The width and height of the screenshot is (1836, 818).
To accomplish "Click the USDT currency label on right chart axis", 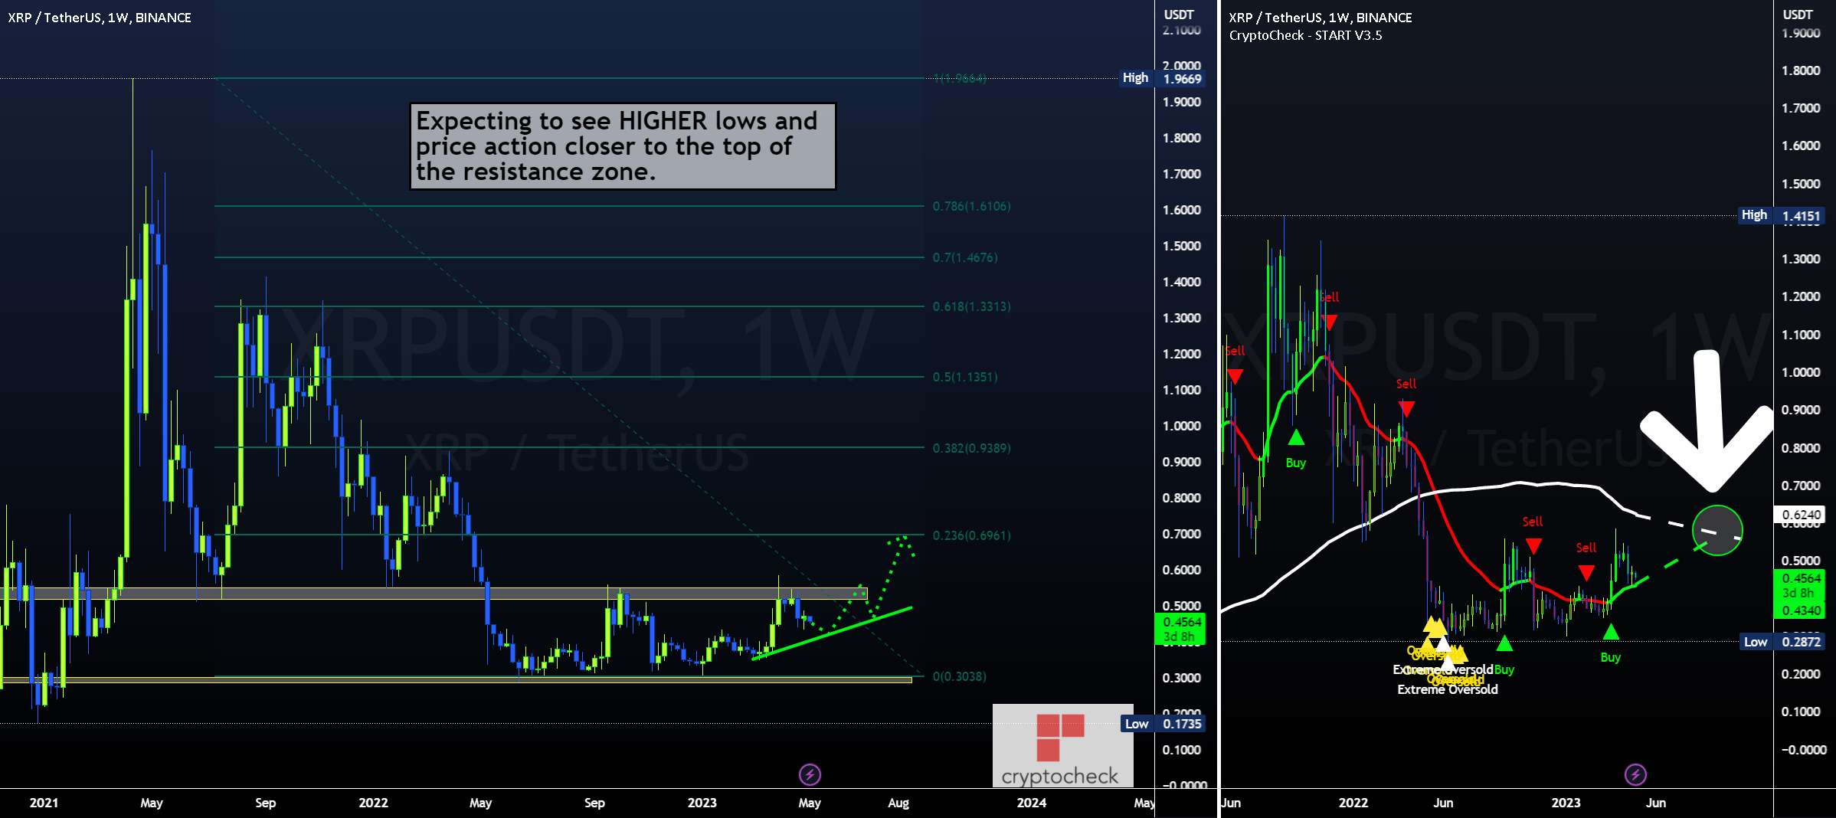I will coord(1798,15).
